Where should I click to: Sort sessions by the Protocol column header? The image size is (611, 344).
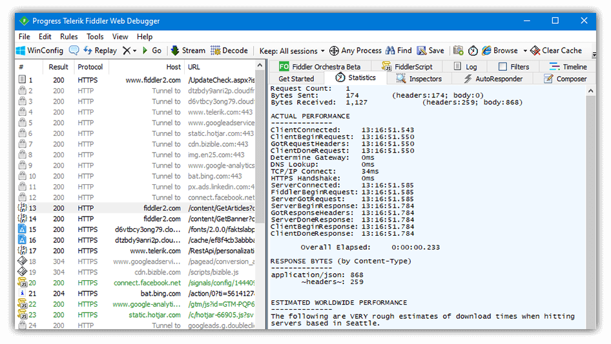coord(90,67)
